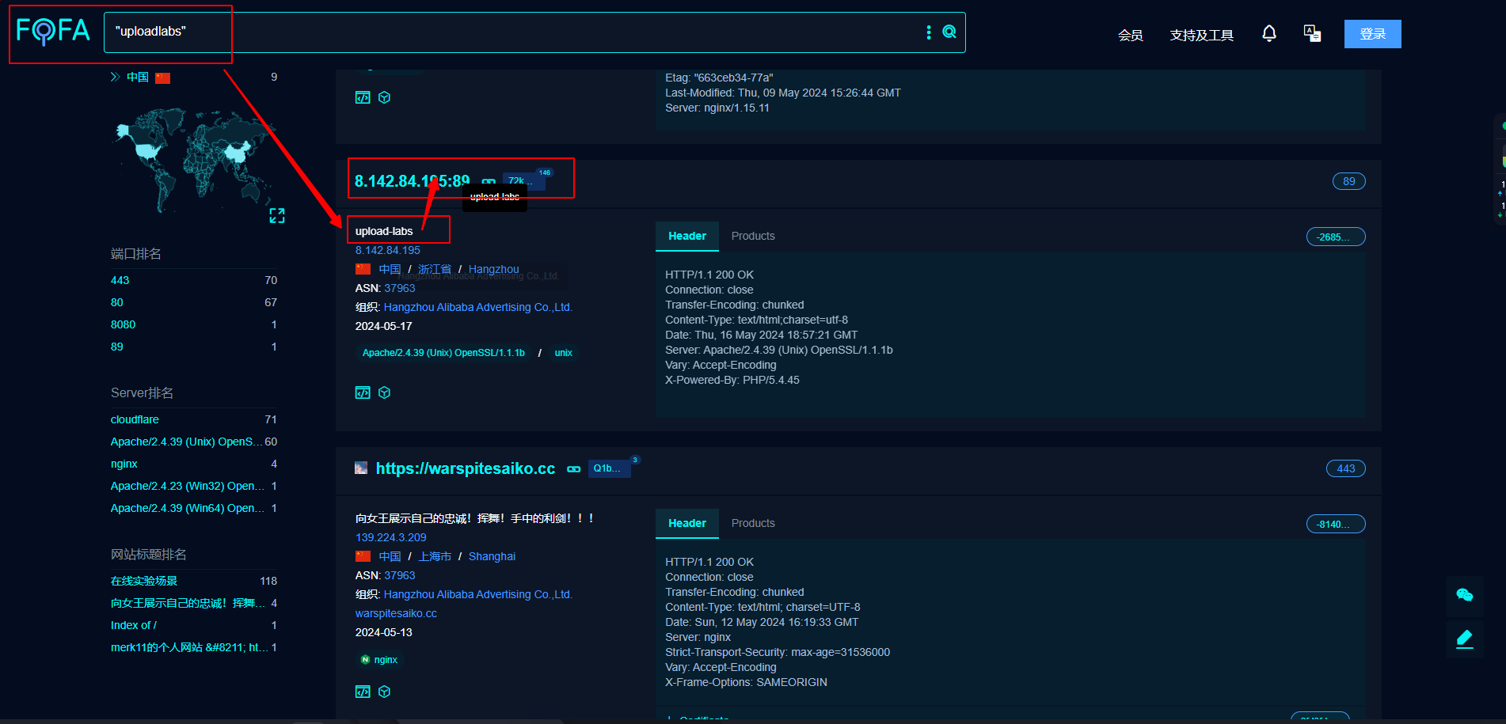Click the language translation icon
The image size is (1506, 724).
tap(1312, 33)
